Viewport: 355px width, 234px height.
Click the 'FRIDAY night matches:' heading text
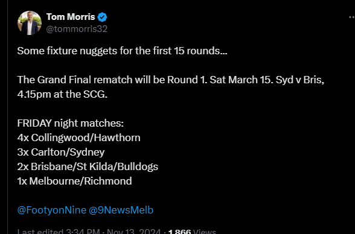coord(71,123)
